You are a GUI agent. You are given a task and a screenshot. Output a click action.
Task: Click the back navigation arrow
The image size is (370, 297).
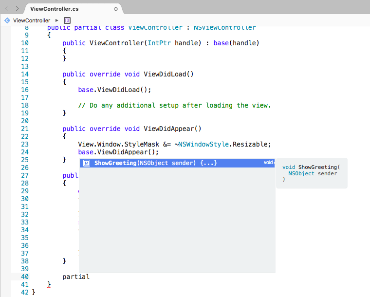click(6, 9)
